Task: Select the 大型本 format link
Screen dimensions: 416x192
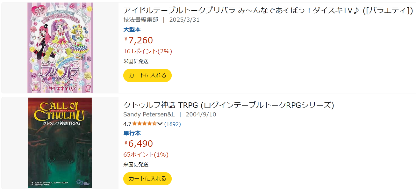Action: tap(132, 30)
